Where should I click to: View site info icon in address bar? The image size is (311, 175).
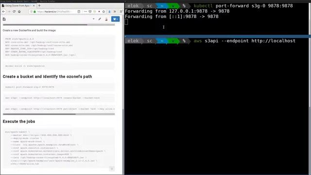tap(31, 12)
